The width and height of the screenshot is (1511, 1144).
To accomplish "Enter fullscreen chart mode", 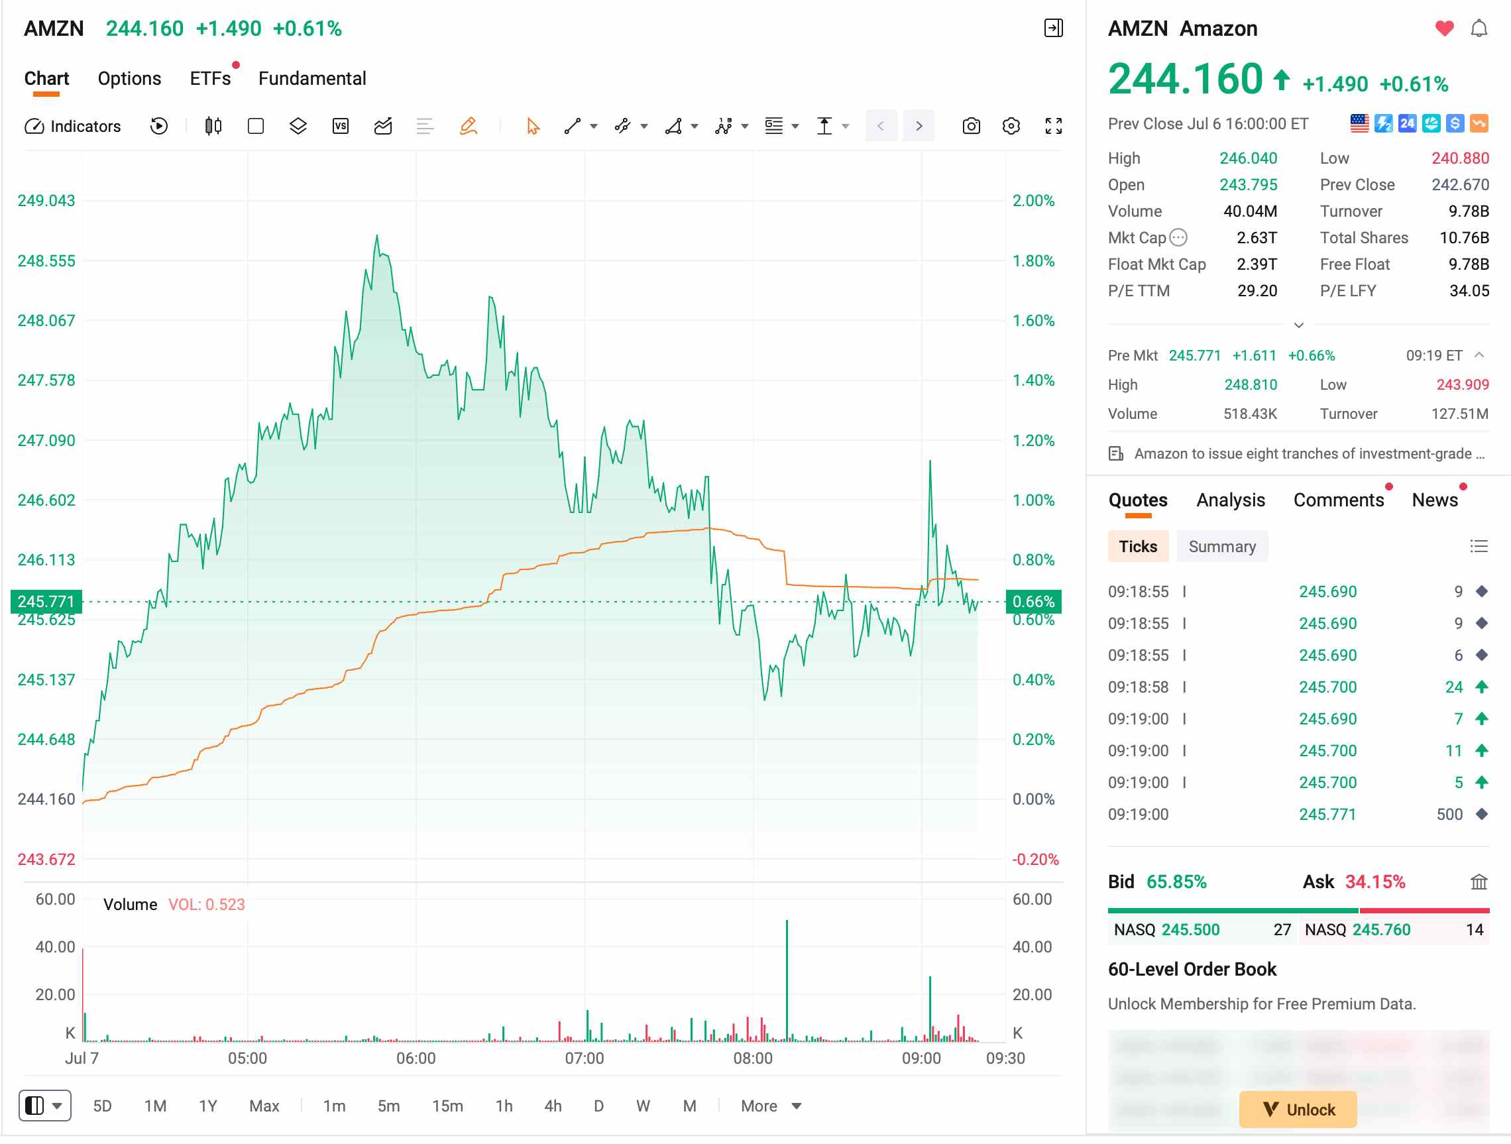I will (x=1053, y=126).
